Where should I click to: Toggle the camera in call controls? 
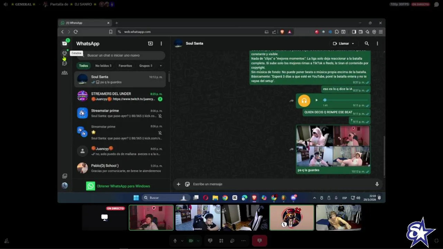[x=191, y=241]
